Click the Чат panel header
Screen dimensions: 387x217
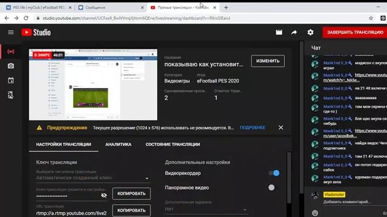pos(316,48)
